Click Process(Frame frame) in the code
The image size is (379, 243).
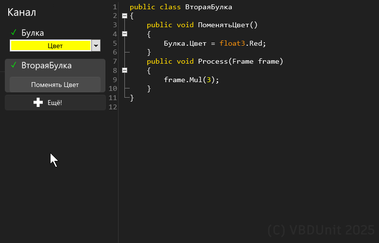241,61
